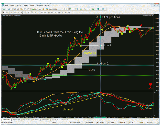This screenshot has width=160, height=125.
Task: Select the Equidistant Channel tool
Action: point(22,13)
